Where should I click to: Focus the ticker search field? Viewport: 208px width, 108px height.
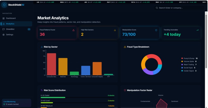click(x=179, y=8)
